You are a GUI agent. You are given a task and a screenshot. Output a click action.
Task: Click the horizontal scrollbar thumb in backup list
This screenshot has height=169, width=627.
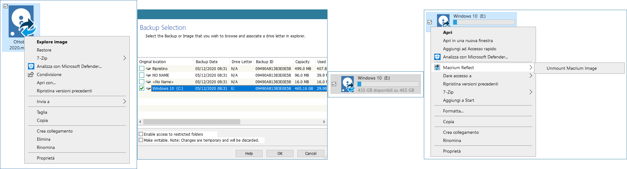click(x=191, y=122)
